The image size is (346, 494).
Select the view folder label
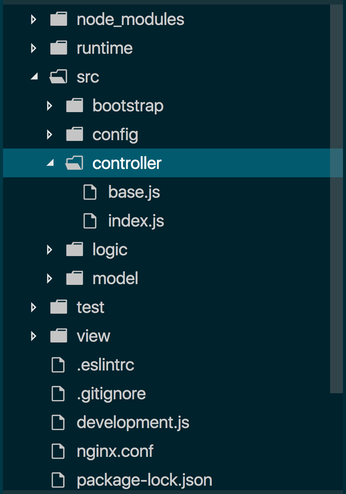(93, 336)
